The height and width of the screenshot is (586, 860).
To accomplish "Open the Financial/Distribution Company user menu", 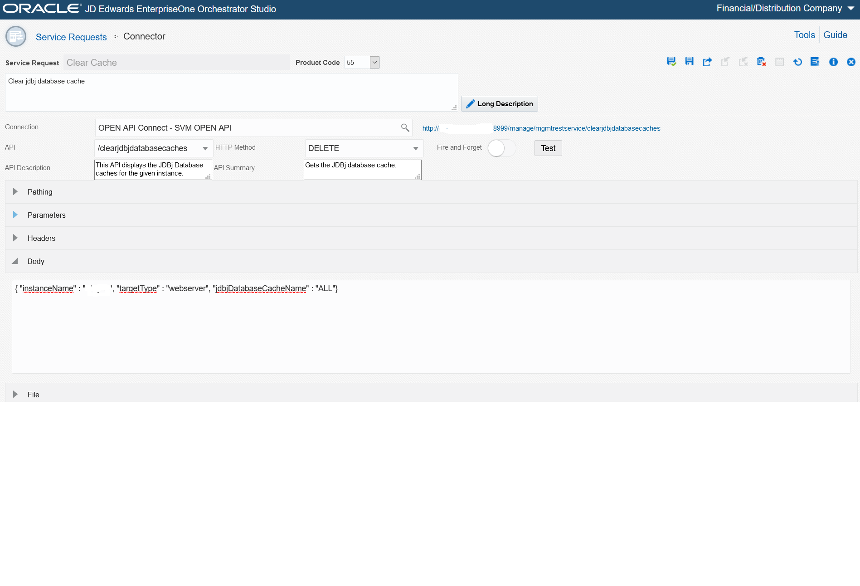I will 785,9.
